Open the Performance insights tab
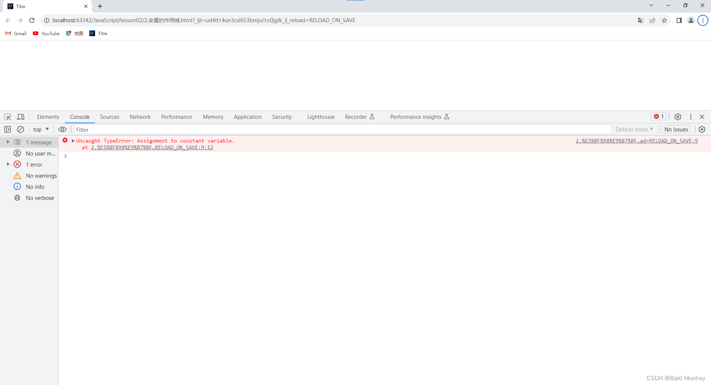 coord(420,117)
